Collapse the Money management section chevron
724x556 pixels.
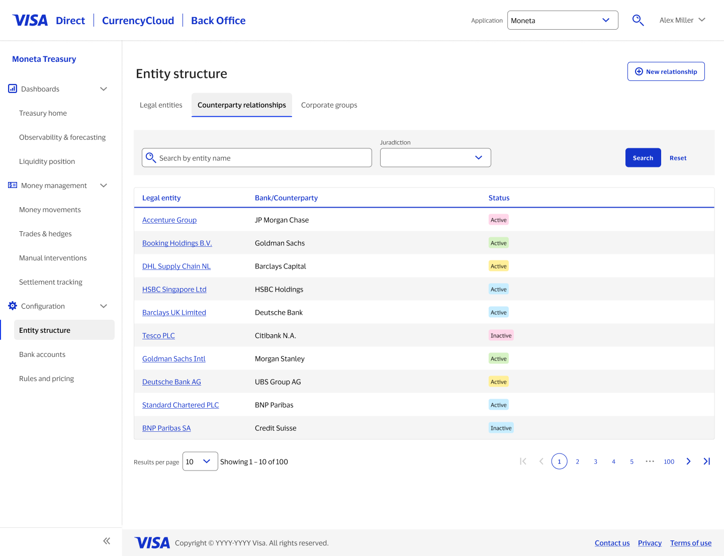pyautogui.click(x=104, y=186)
